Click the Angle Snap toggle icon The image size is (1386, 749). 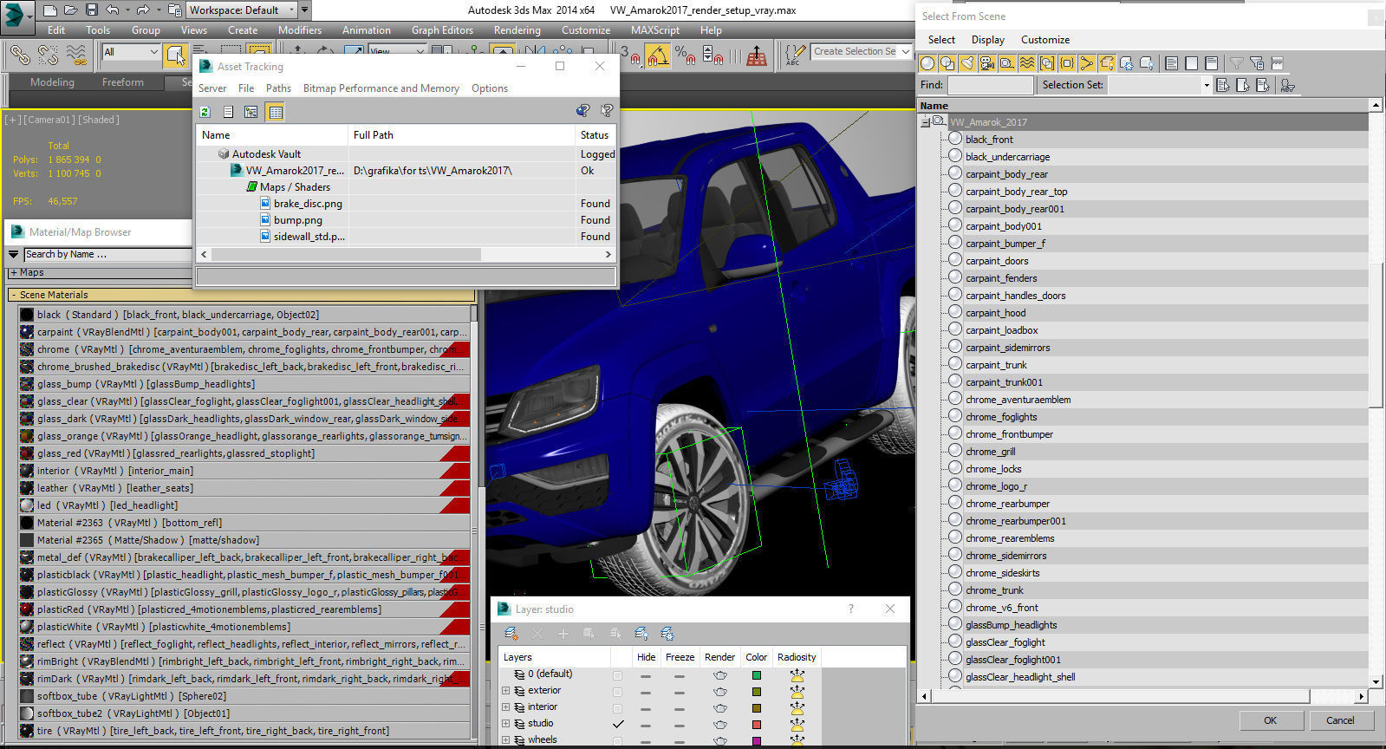(x=658, y=55)
